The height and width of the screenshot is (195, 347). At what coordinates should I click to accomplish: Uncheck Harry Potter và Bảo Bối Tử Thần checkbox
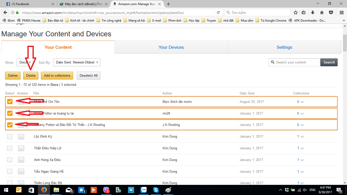tap(10, 125)
